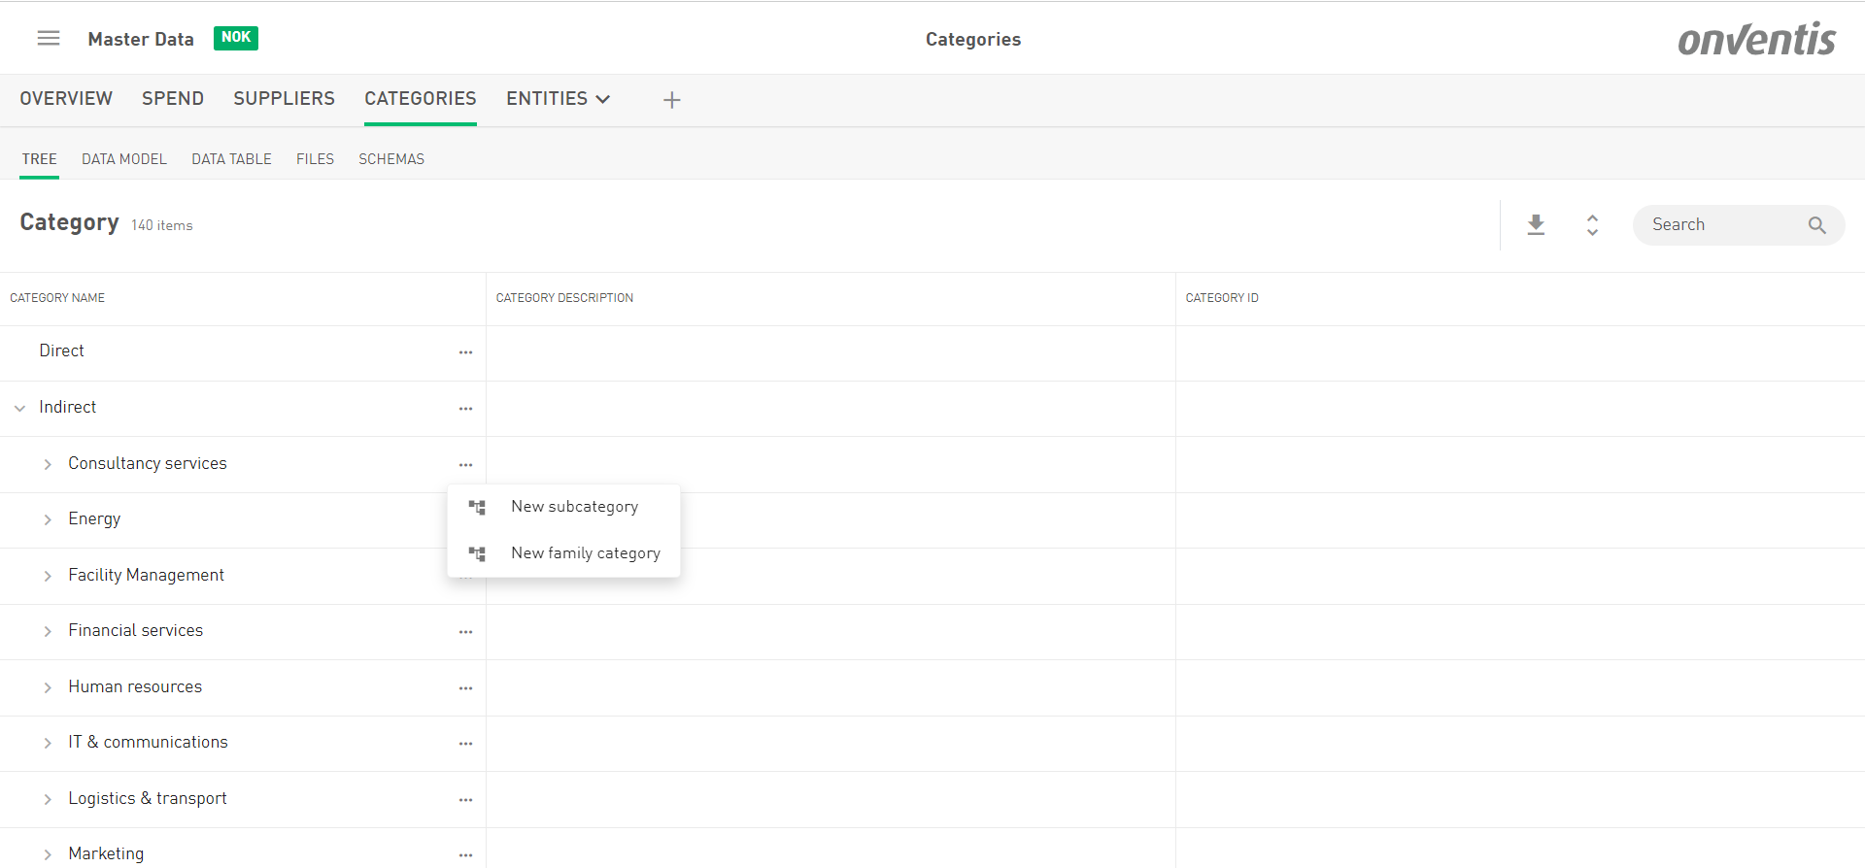Viewport: 1865px width, 868px height.
Task: Collapse the Indirect category
Action: [19, 409]
